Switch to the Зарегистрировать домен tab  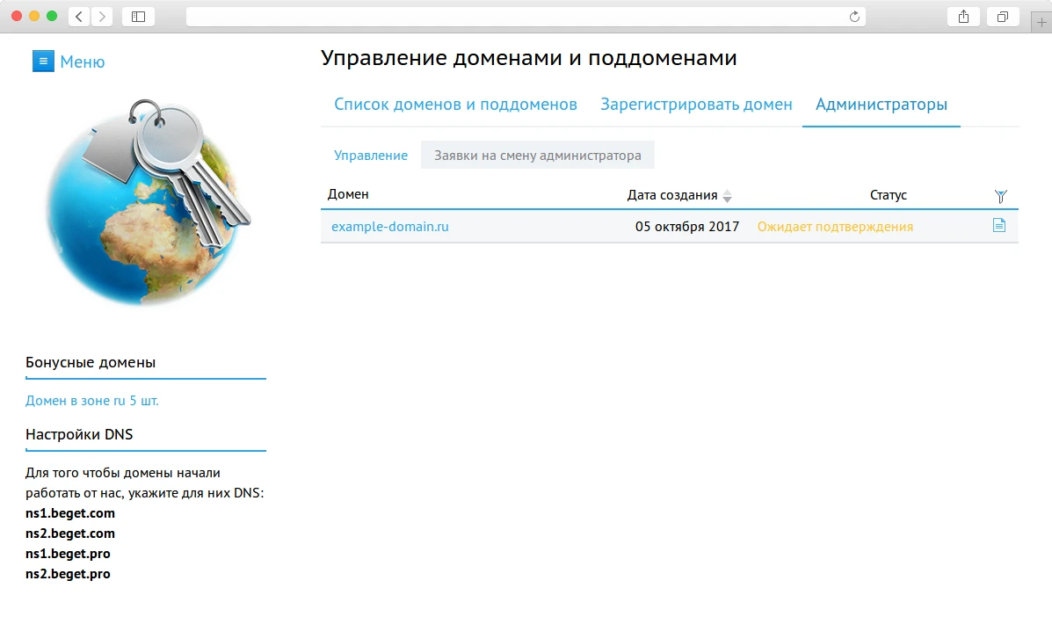pos(695,104)
